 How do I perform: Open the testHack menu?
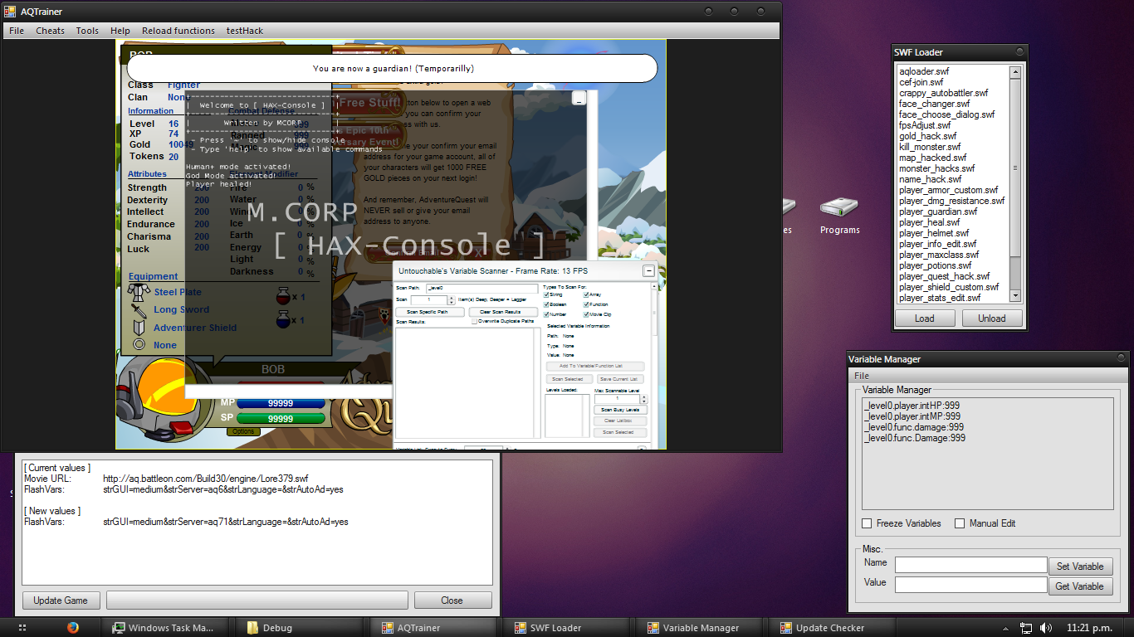tap(245, 31)
